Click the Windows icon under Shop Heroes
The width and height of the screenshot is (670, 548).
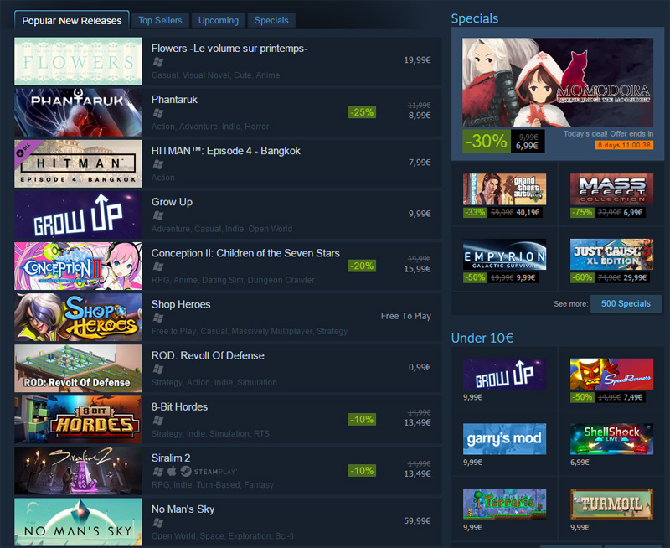point(158,318)
